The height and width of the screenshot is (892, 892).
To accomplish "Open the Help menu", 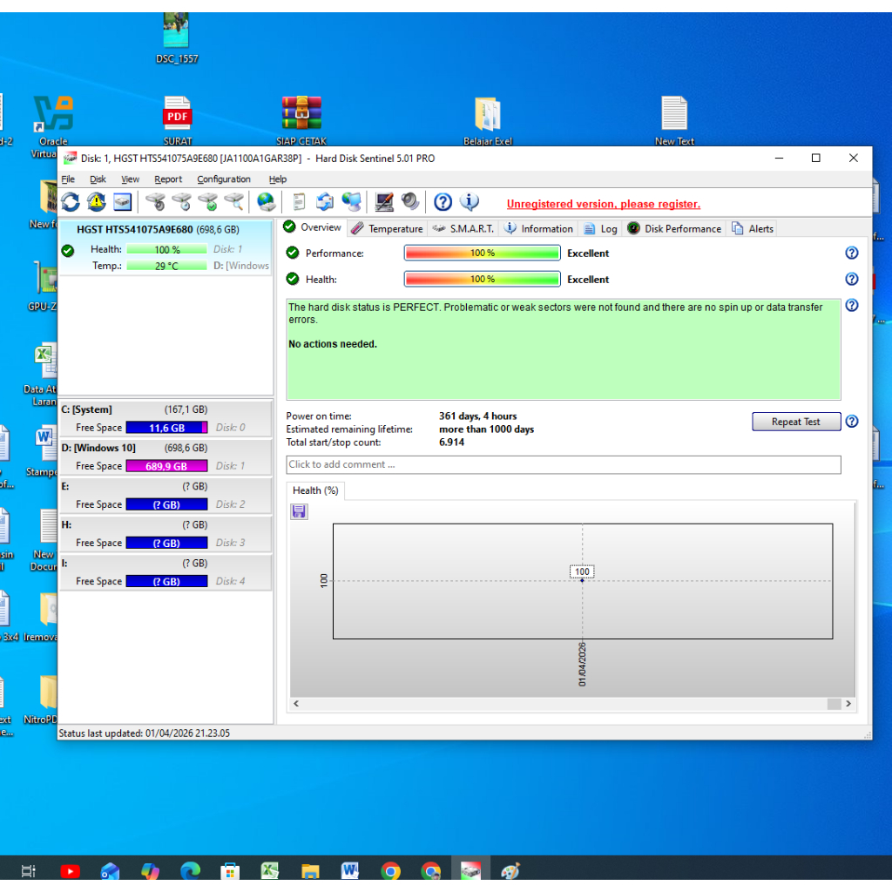I will coord(278,179).
